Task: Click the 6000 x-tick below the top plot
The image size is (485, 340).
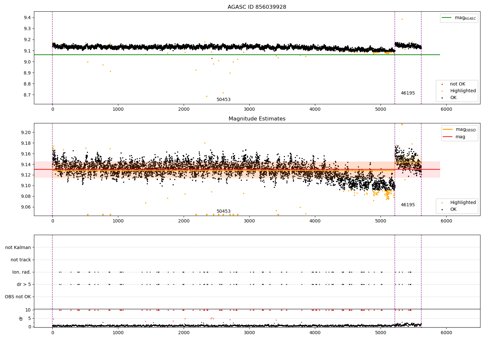Action: (x=446, y=109)
